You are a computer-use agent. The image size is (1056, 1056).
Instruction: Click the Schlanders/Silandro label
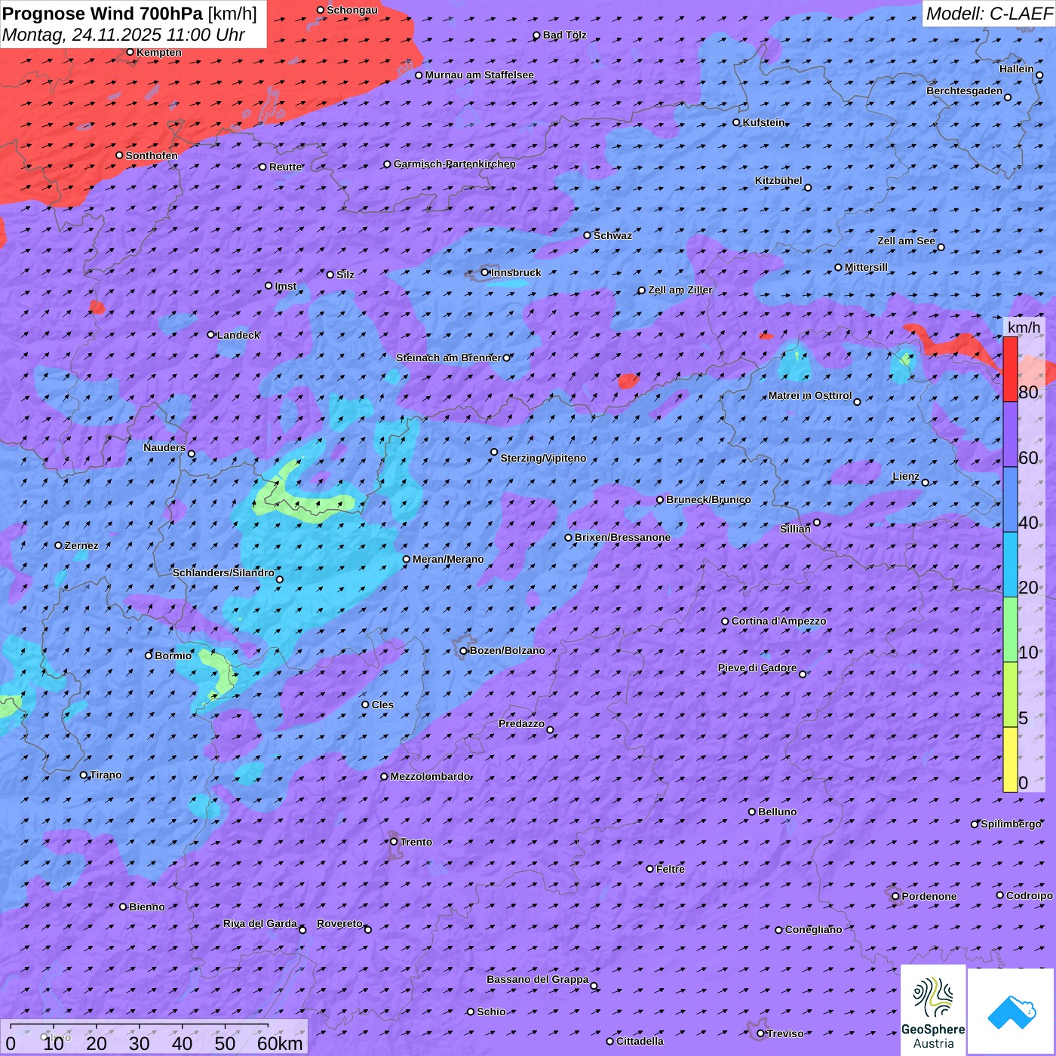coord(223,573)
